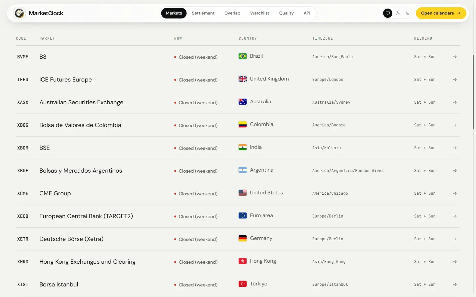476x297 pixels.
Task: Click the TIMEZONE column header
Action: (x=323, y=38)
